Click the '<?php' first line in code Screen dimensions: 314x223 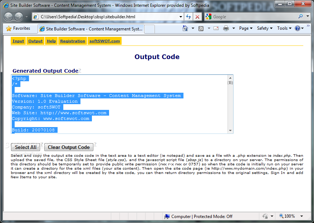(19, 78)
